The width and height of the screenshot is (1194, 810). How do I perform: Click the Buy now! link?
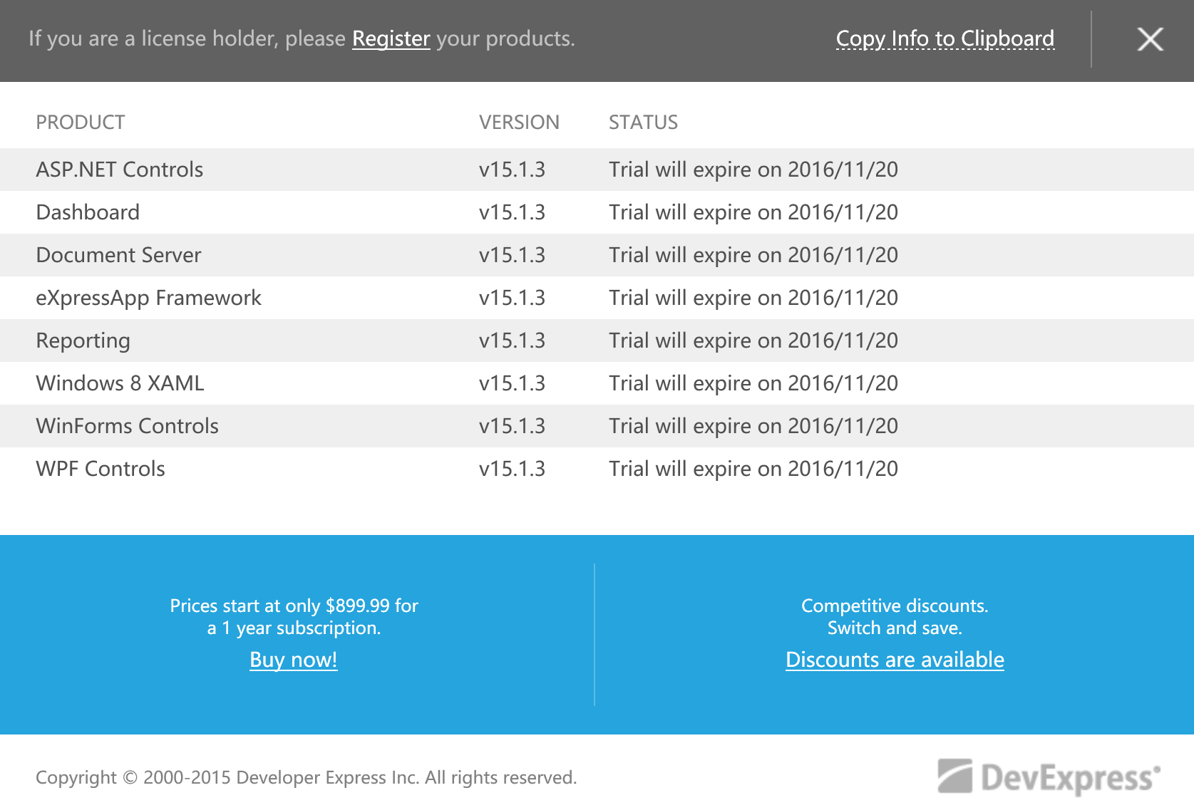(x=293, y=660)
